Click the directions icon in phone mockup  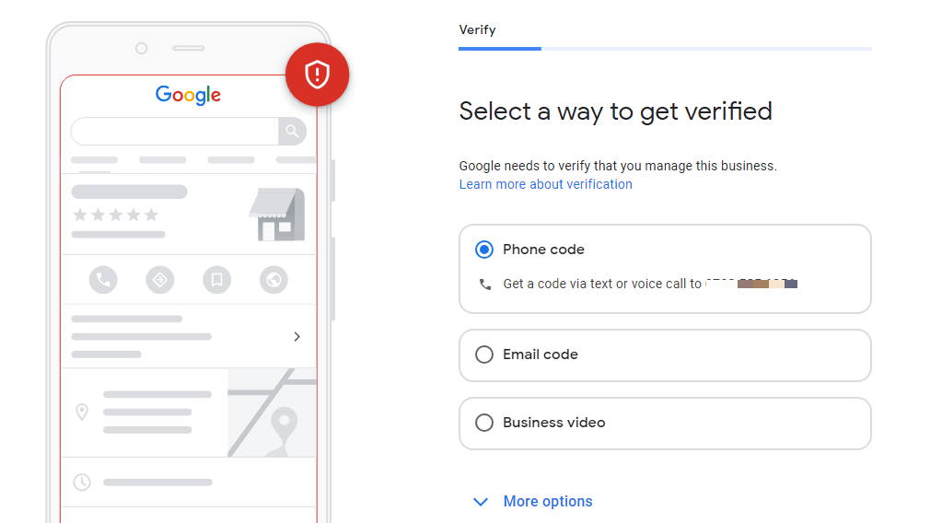point(160,280)
